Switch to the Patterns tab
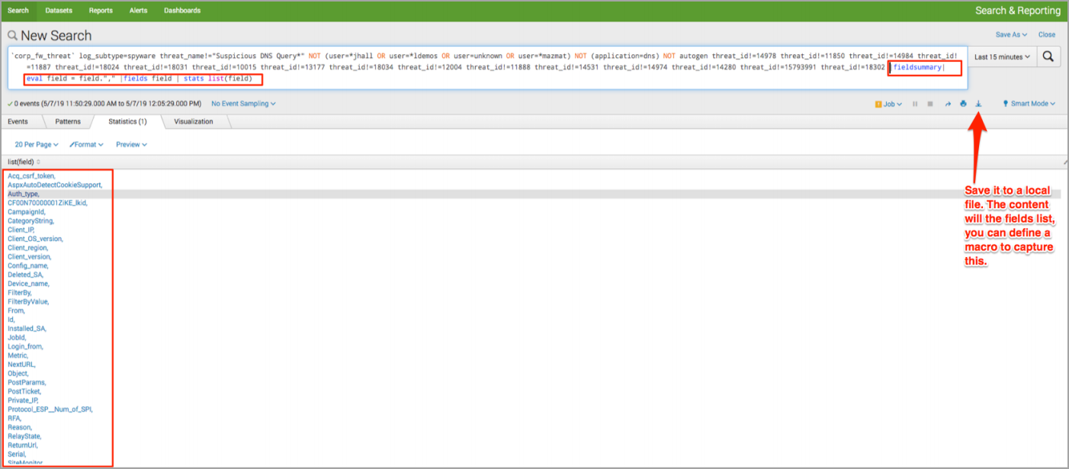Image resolution: width=1069 pixels, height=469 pixels. tap(68, 121)
